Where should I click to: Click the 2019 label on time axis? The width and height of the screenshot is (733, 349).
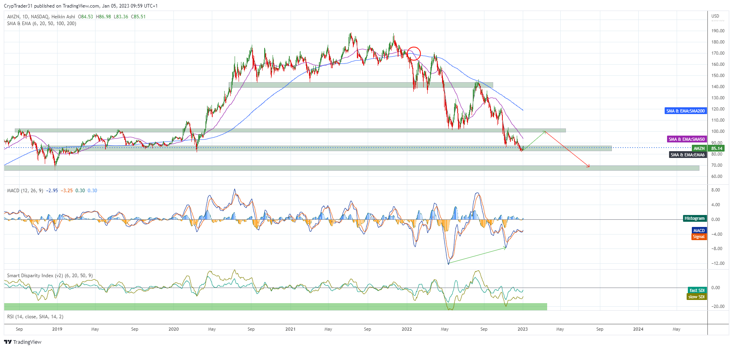(57, 329)
